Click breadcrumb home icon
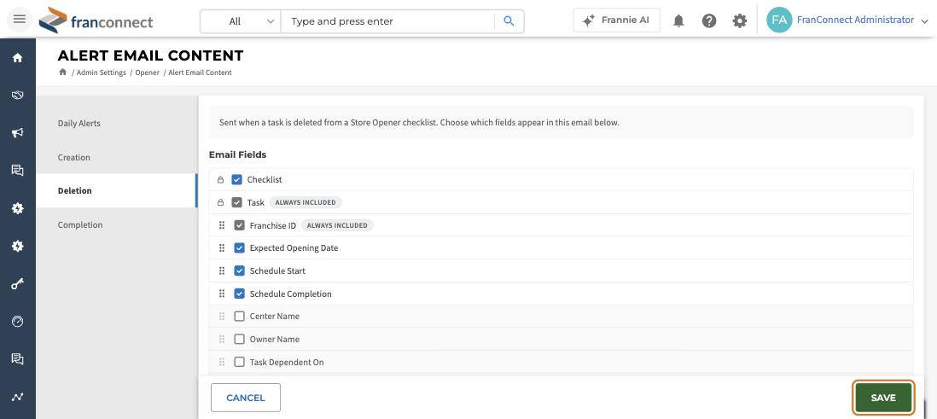937x419 pixels. (x=62, y=73)
